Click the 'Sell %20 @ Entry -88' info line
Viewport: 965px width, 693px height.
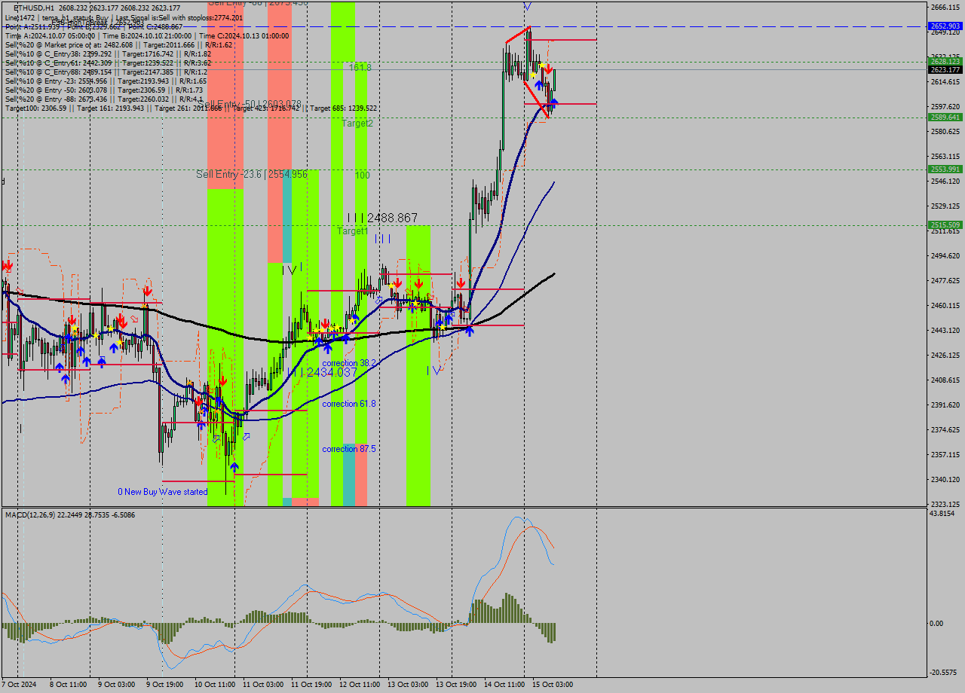tap(104, 99)
